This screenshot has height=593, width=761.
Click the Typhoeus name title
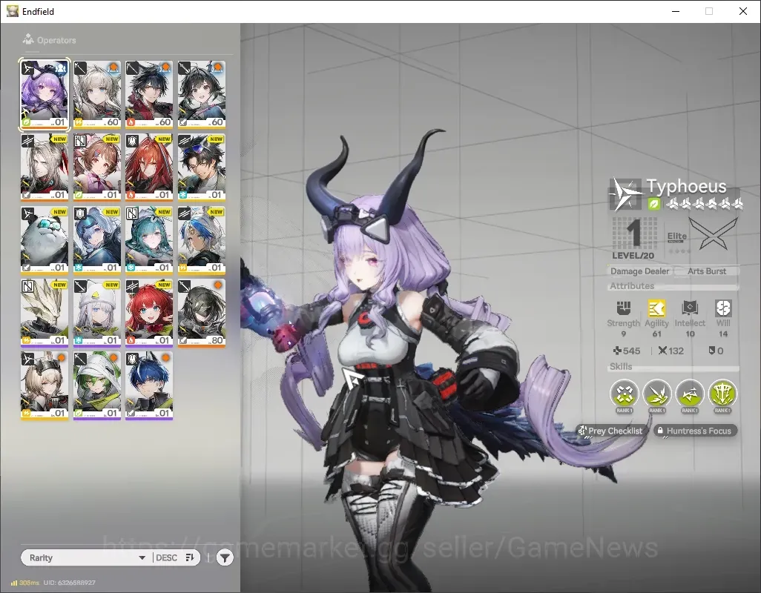point(686,186)
